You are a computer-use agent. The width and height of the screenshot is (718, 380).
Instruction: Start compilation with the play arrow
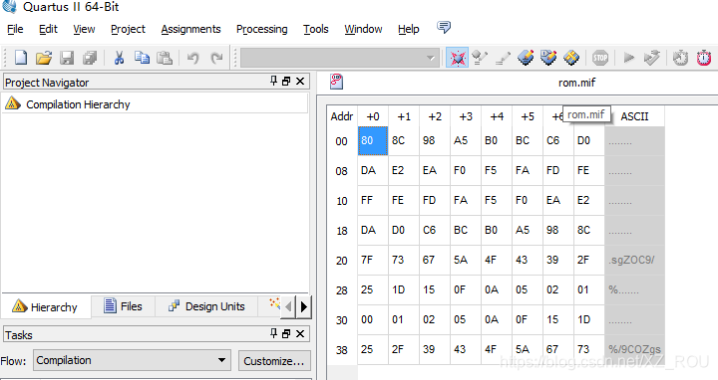coord(629,58)
